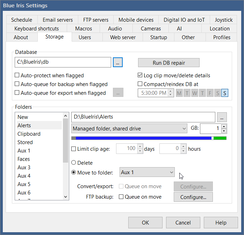Increase the clip age hours value
The width and height of the screenshot is (244, 235).
point(184,147)
